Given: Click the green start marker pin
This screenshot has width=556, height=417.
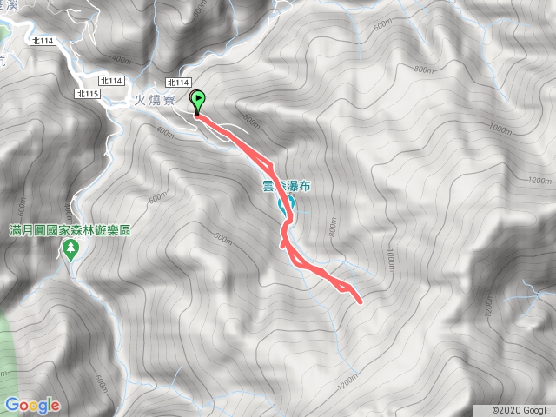Looking at the screenshot, I should coord(199,101).
